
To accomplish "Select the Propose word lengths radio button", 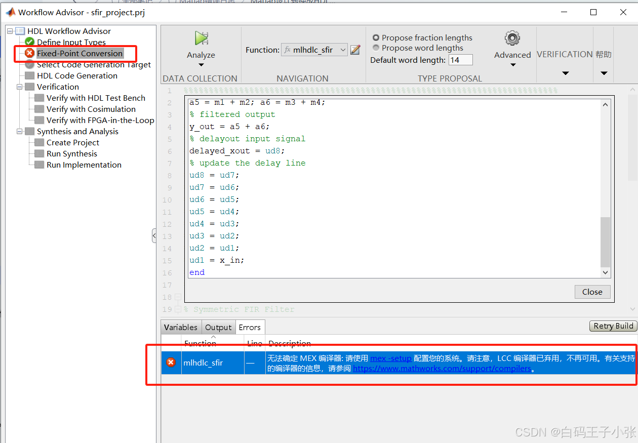I will click(x=376, y=48).
